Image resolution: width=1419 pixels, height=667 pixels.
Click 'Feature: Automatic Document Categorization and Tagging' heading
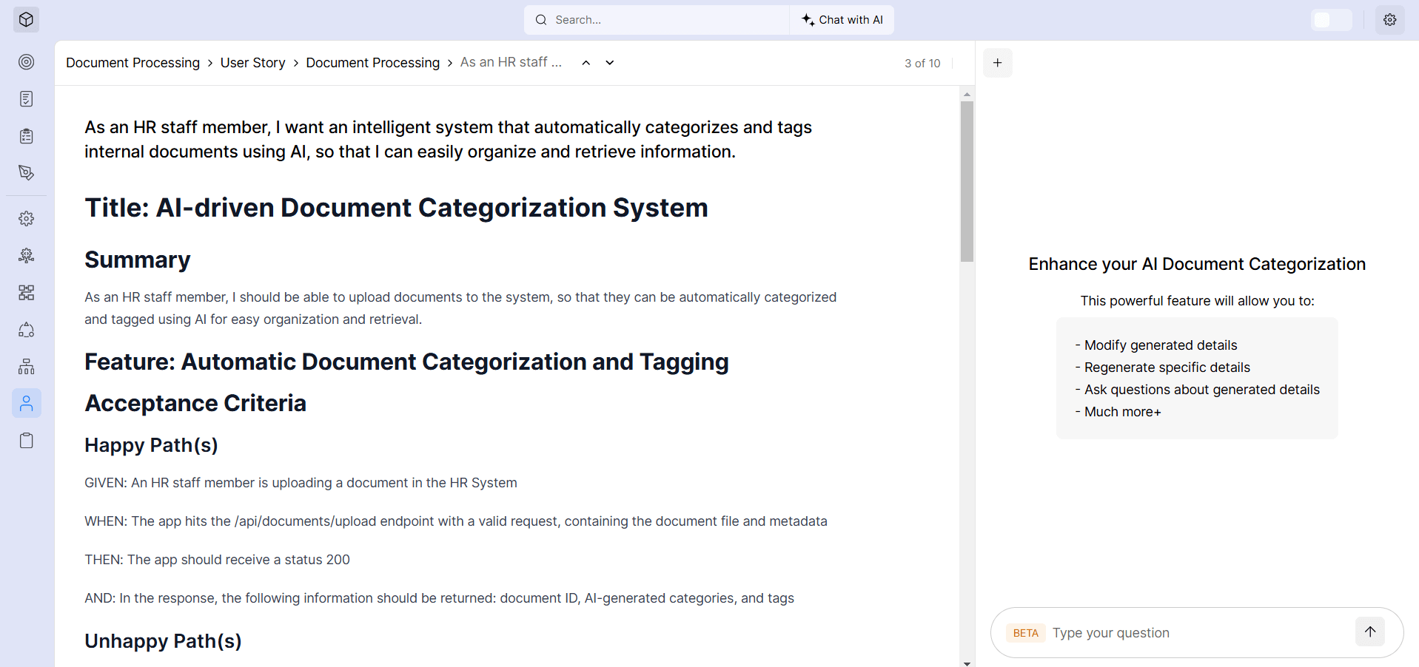pyautogui.click(x=406, y=362)
